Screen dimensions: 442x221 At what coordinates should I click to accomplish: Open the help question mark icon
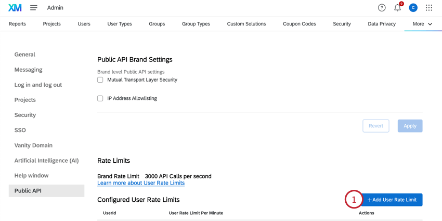382,8
